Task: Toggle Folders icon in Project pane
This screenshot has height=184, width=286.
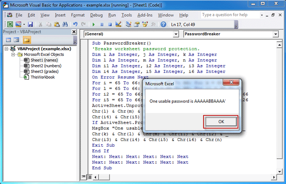Action: (x=27, y=40)
